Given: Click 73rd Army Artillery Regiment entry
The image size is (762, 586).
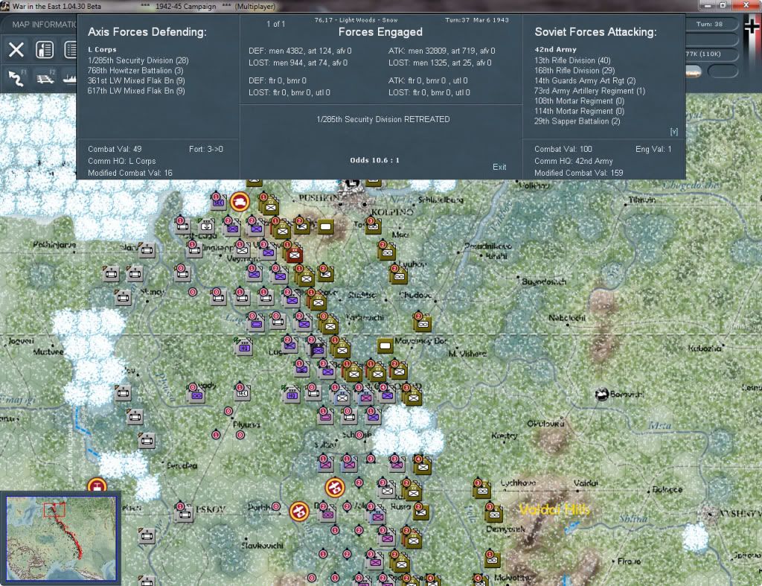Looking at the screenshot, I should 589,91.
